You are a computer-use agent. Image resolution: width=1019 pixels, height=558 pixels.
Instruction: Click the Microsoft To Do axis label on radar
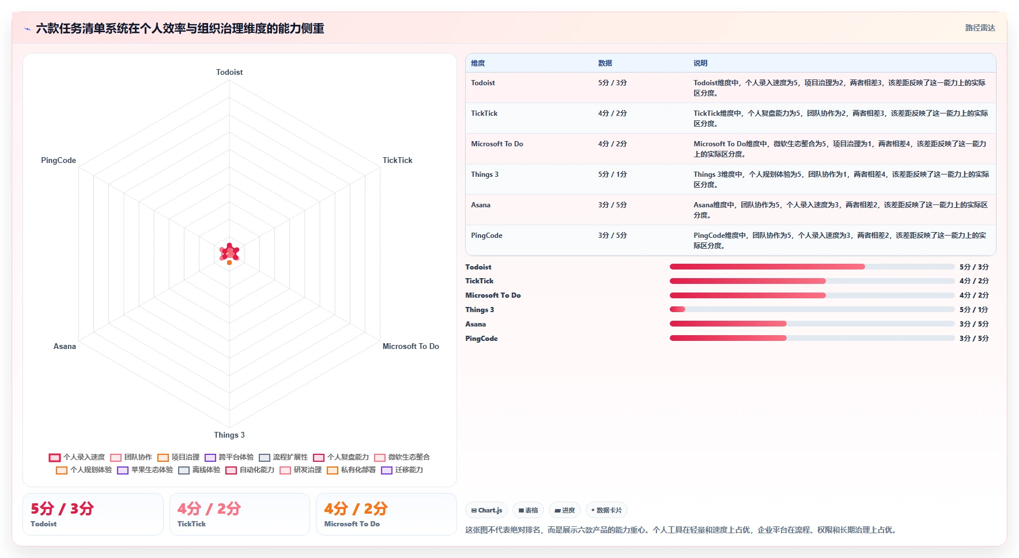point(411,347)
